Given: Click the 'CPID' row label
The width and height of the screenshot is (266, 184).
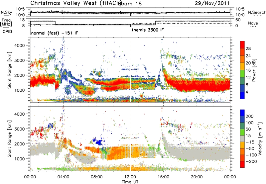Looking at the screenshot, I should 7,32.
